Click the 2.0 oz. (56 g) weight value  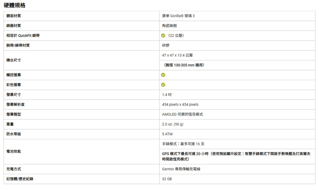(172, 124)
